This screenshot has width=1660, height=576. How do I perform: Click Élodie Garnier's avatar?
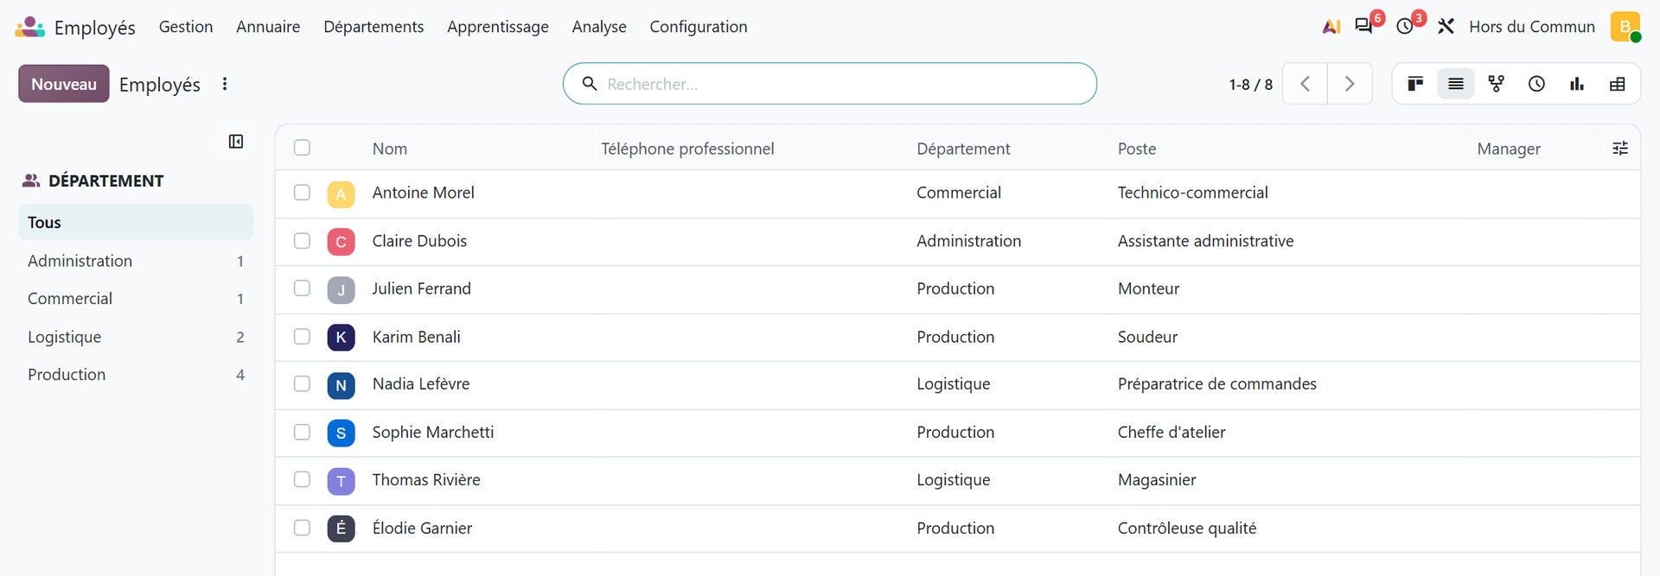coord(341,529)
